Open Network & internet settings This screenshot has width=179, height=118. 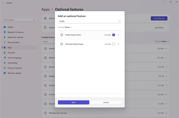tap(19, 37)
